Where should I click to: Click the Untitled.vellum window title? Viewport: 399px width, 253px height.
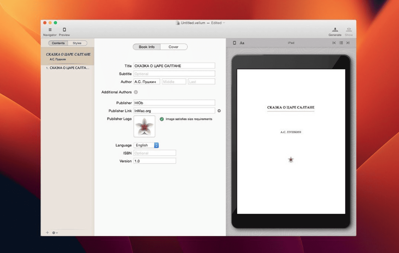coord(193,23)
